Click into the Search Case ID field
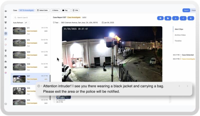 click(30, 17)
